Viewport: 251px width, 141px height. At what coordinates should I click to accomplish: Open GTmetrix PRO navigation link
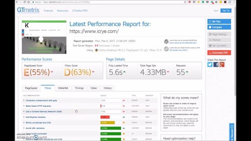[x=80, y=11]
